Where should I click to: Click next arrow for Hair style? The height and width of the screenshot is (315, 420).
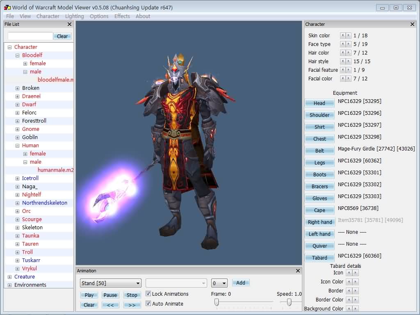(x=349, y=61)
